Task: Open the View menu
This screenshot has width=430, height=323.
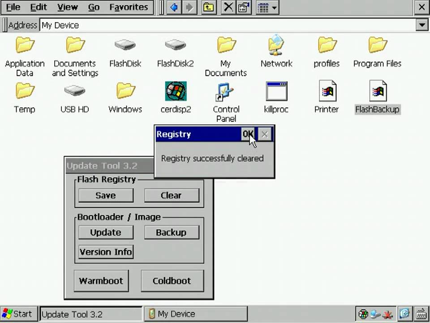Action: (68, 7)
